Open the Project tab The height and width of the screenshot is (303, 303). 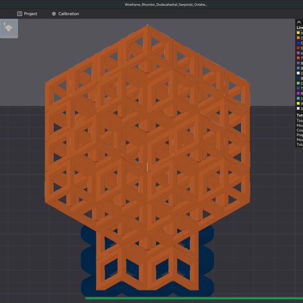pos(27,14)
